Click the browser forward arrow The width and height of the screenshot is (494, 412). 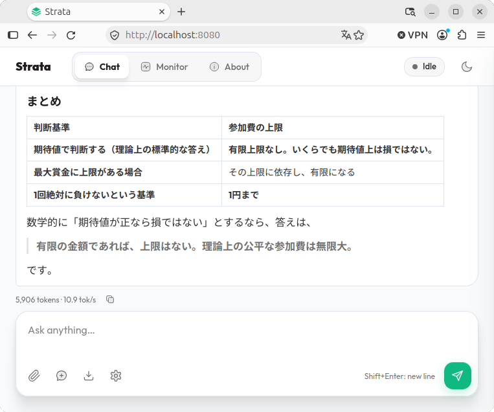pos(52,35)
